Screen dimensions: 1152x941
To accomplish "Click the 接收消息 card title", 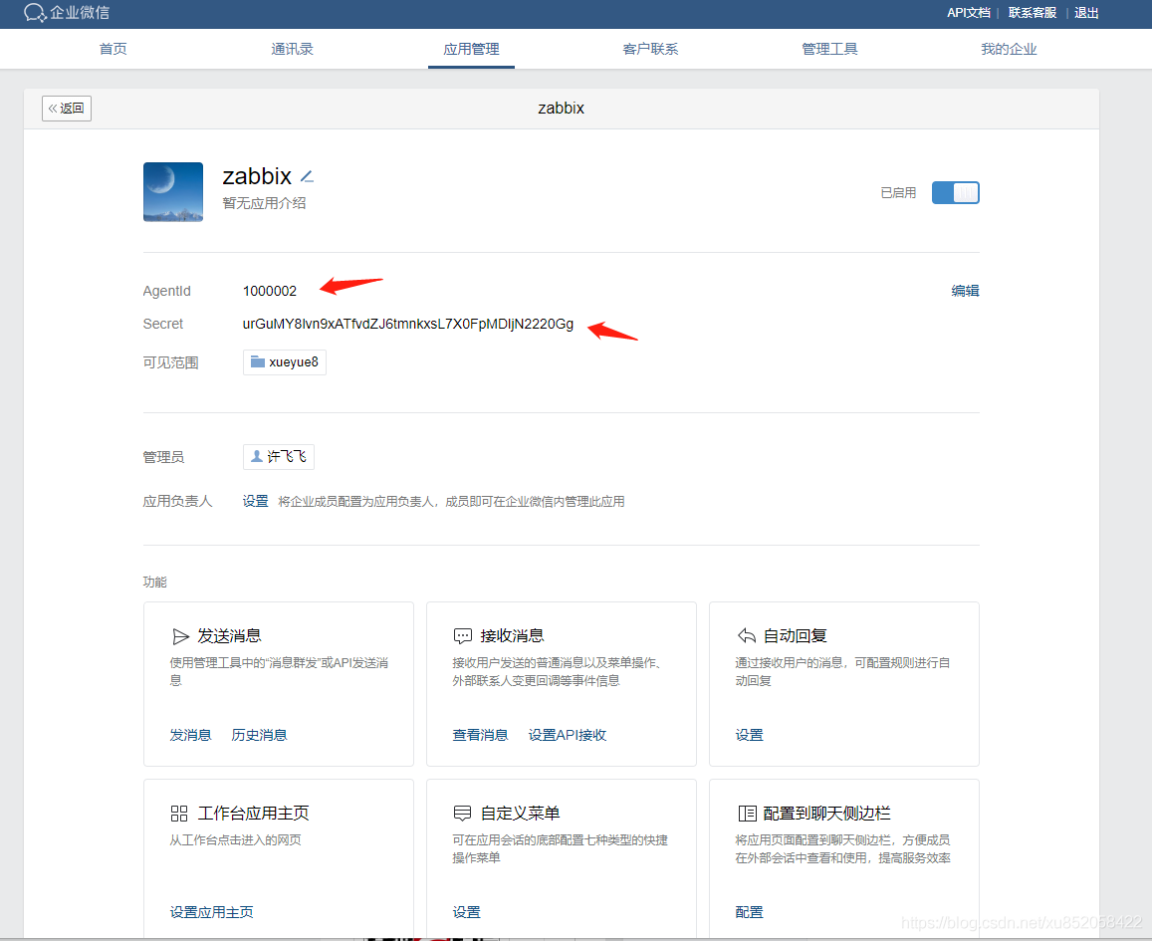I will tap(512, 636).
